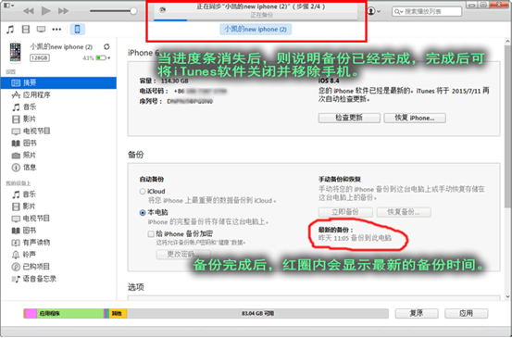512x338 pixels.
Task: Click the 检查更新 button
Action: click(x=349, y=118)
